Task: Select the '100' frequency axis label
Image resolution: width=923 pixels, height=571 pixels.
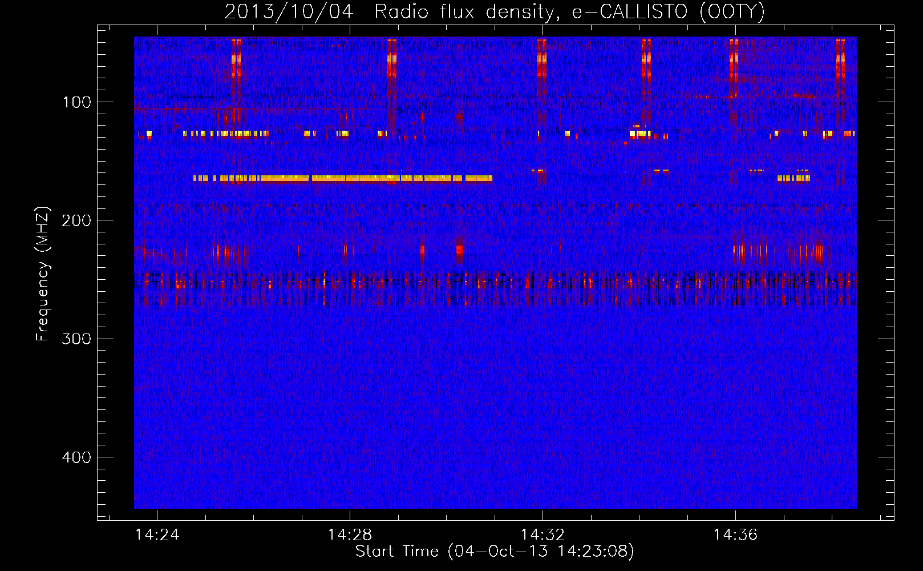Action: tap(77, 102)
